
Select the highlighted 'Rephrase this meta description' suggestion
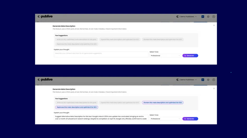click(x=77, y=107)
